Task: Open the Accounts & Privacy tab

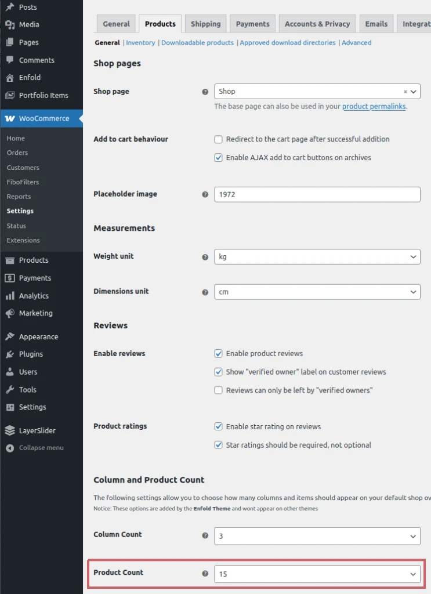Action: coord(317,24)
